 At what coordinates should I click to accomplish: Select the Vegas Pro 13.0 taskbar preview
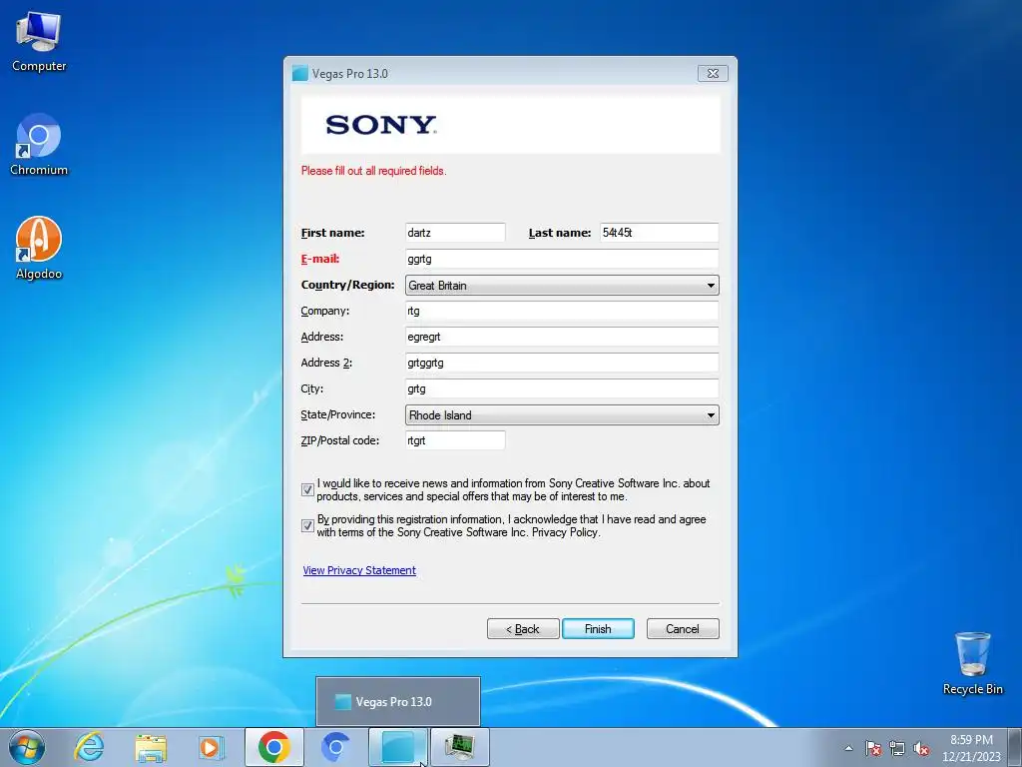pos(398,702)
